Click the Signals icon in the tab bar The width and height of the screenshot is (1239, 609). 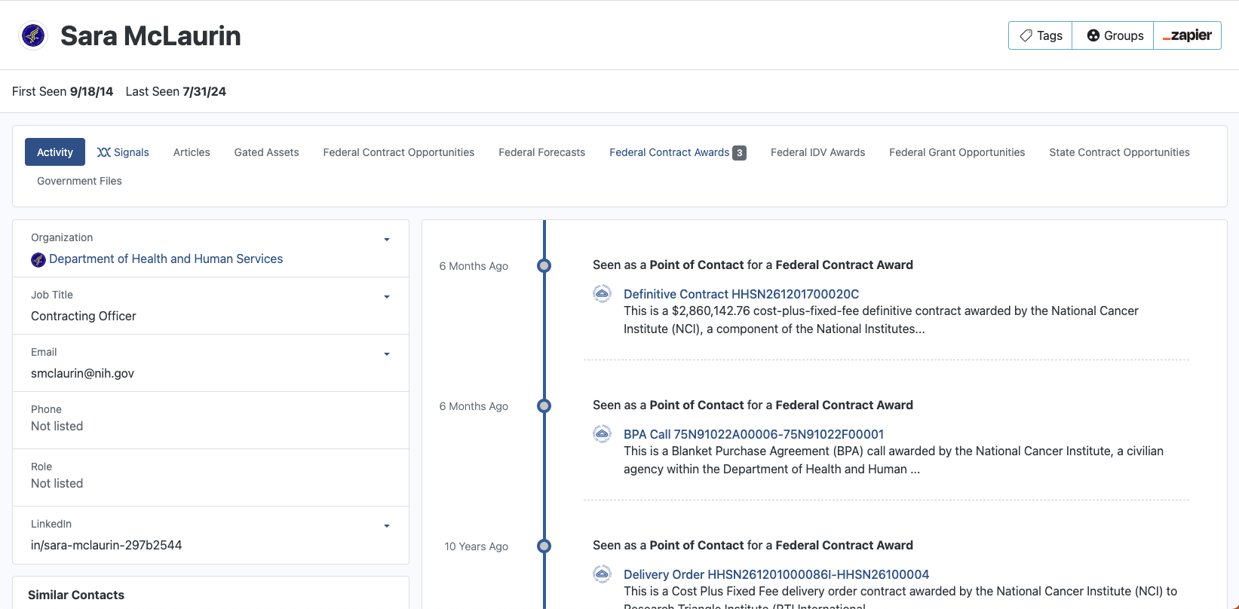click(x=104, y=152)
